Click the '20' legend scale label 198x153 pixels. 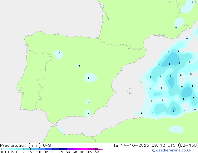[53, 152]
